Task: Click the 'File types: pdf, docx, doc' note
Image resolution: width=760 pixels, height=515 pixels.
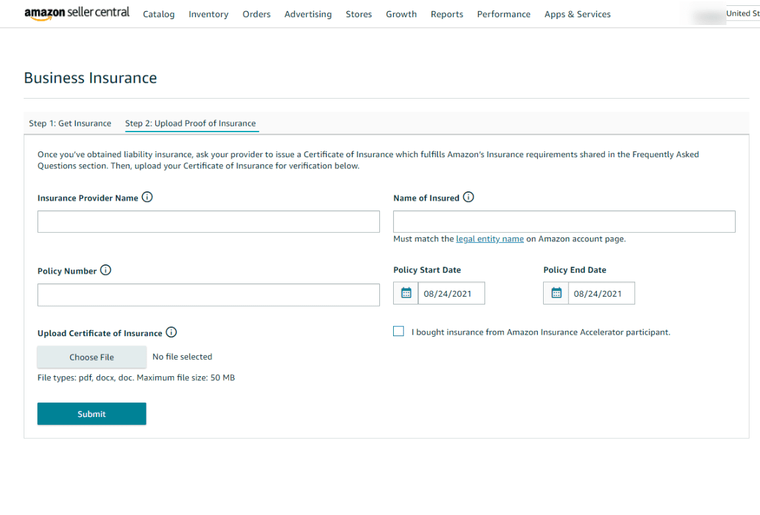Action: pos(136,378)
